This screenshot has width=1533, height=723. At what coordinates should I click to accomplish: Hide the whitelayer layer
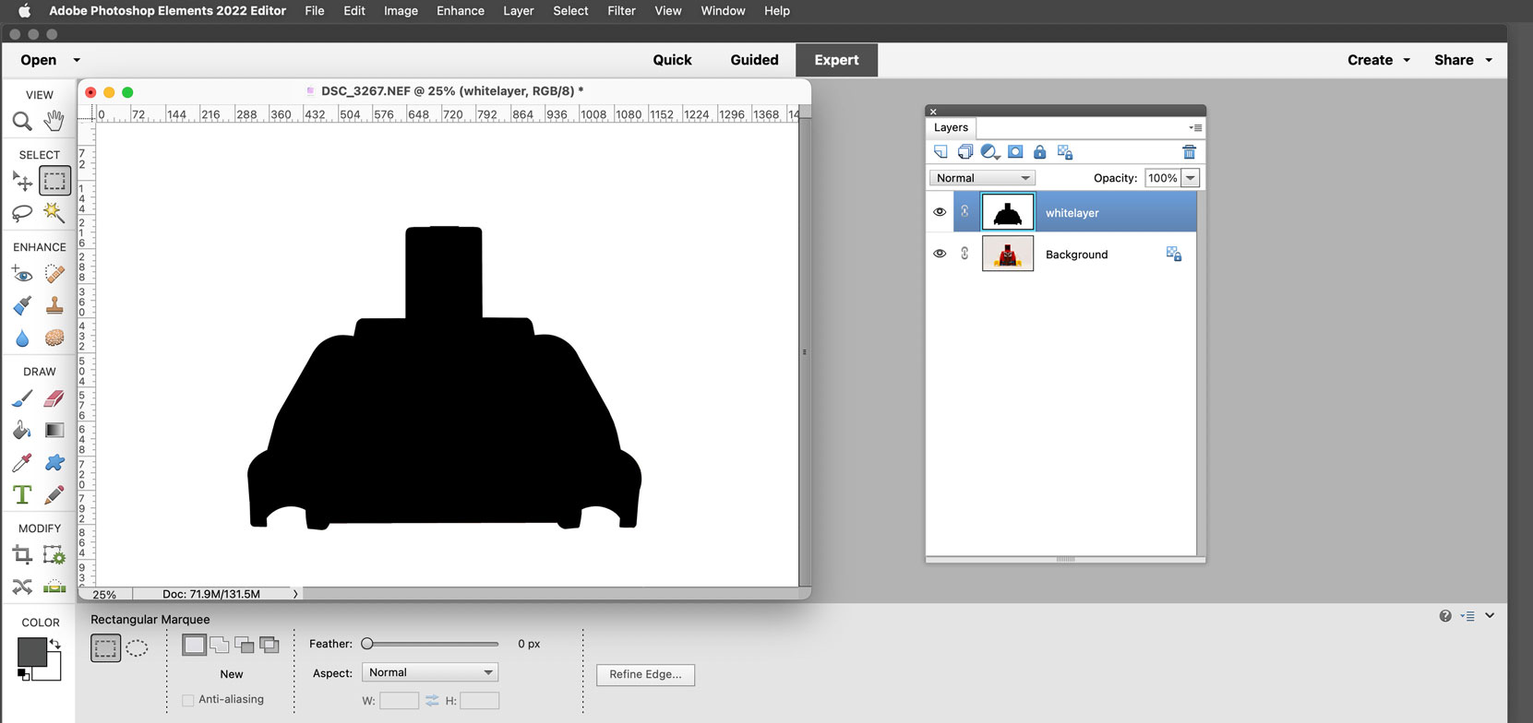(x=940, y=212)
